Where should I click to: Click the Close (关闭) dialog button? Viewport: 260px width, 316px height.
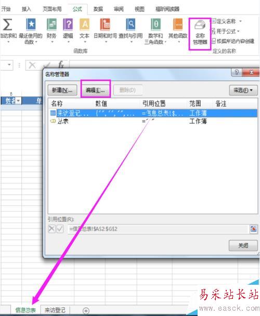(243, 245)
